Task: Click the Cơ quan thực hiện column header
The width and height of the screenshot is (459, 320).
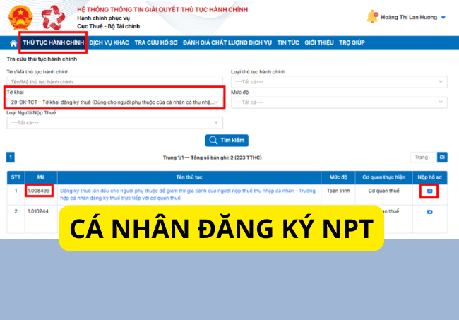Action: pos(383,177)
